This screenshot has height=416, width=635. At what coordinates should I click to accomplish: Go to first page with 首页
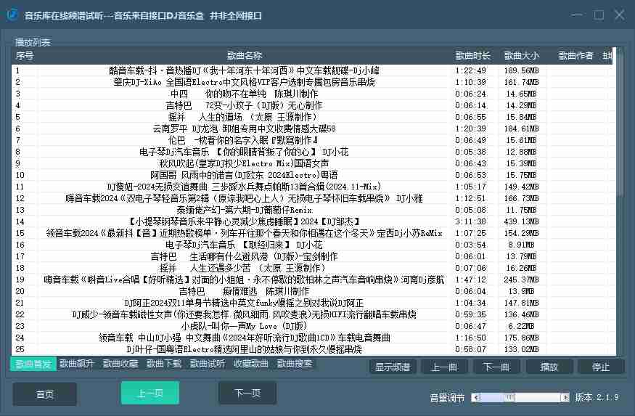(x=45, y=393)
